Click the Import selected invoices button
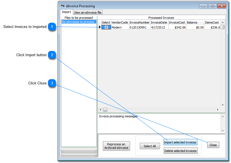The width and height of the screenshot is (231, 163). click(180, 142)
